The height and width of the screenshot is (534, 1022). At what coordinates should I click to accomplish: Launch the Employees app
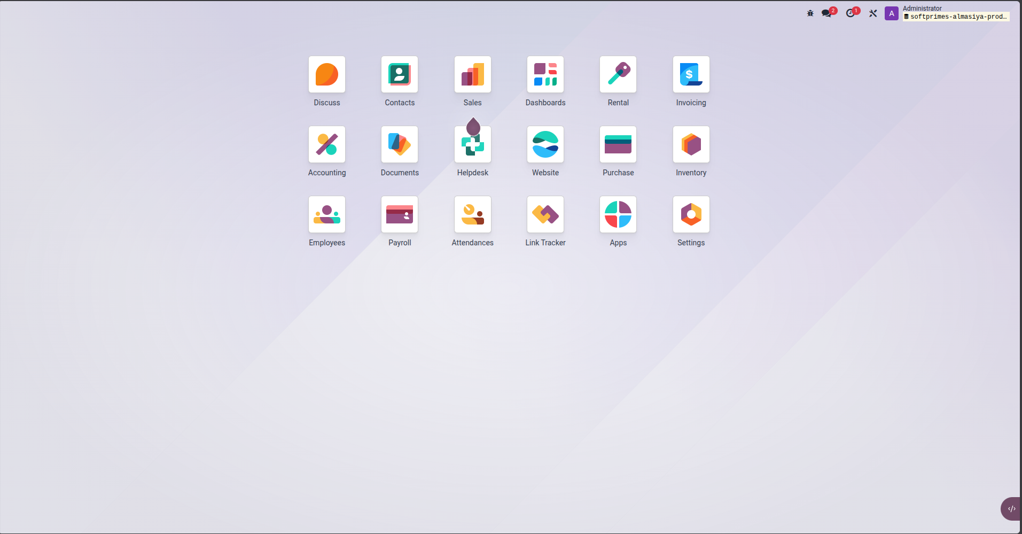pos(327,214)
